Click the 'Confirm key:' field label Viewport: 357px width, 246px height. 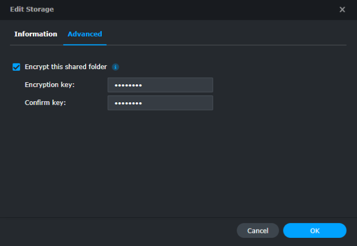[45, 103]
